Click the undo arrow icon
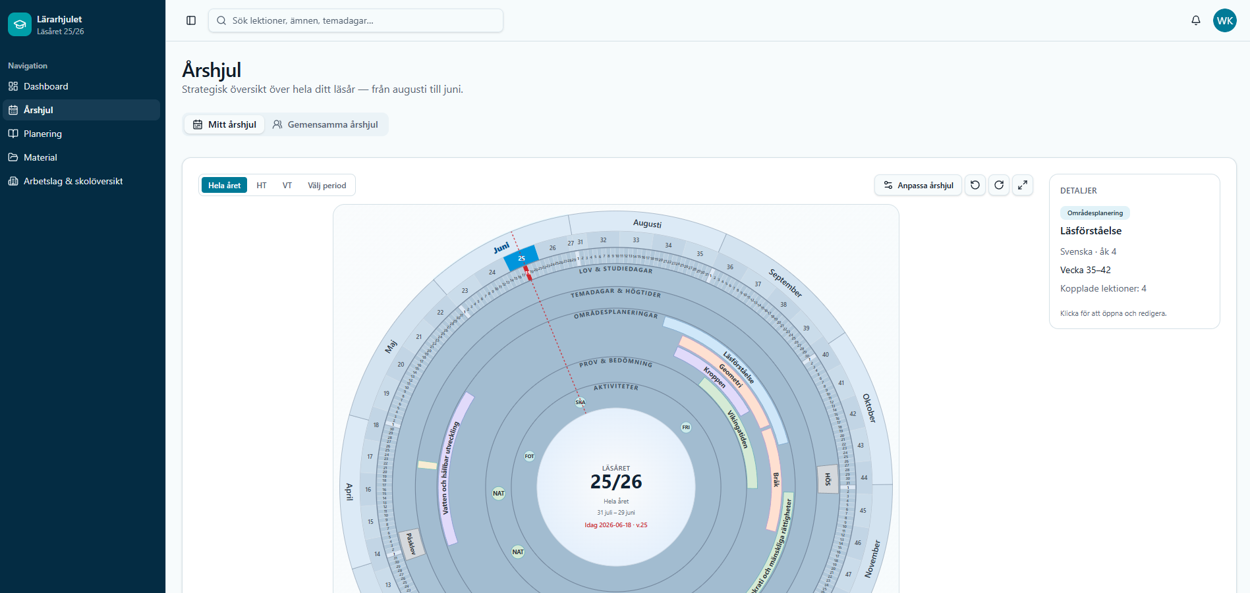The image size is (1250, 593). [x=975, y=185]
